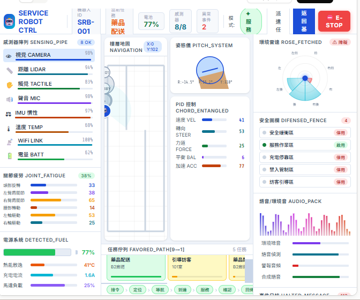Click the audio spectrum chart
The image size is (360, 300).
point(305,224)
